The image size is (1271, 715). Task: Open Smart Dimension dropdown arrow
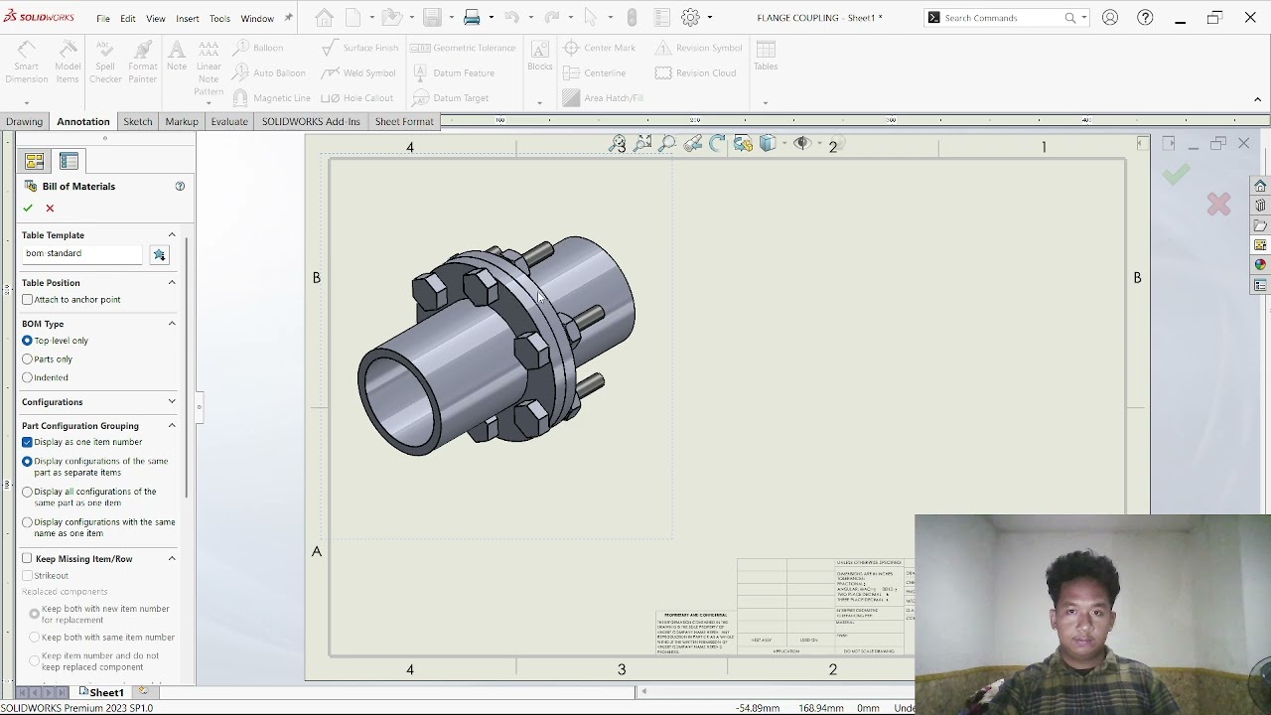pyautogui.click(x=26, y=102)
